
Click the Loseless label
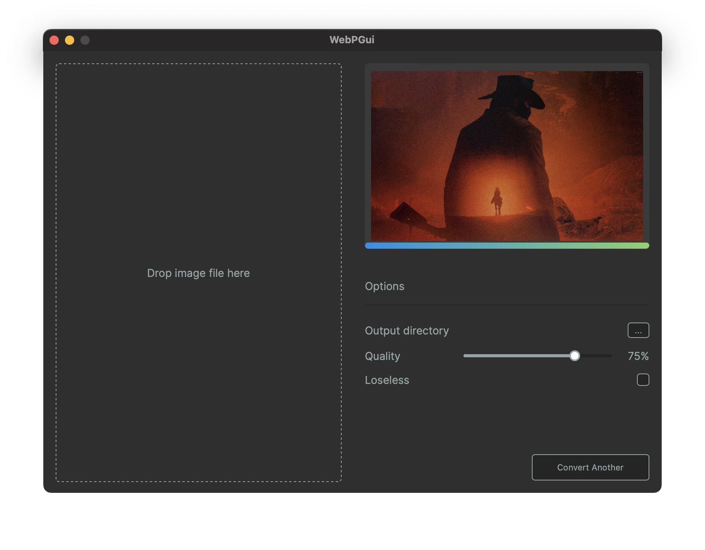pyautogui.click(x=387, y=380)
